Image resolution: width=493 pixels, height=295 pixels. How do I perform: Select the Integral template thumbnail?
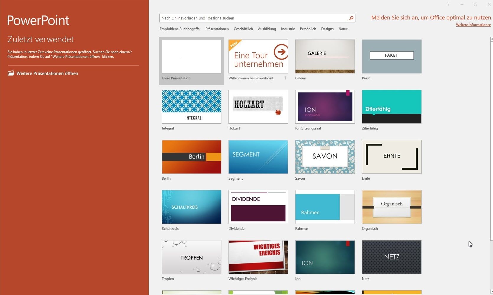pos(192,107)
